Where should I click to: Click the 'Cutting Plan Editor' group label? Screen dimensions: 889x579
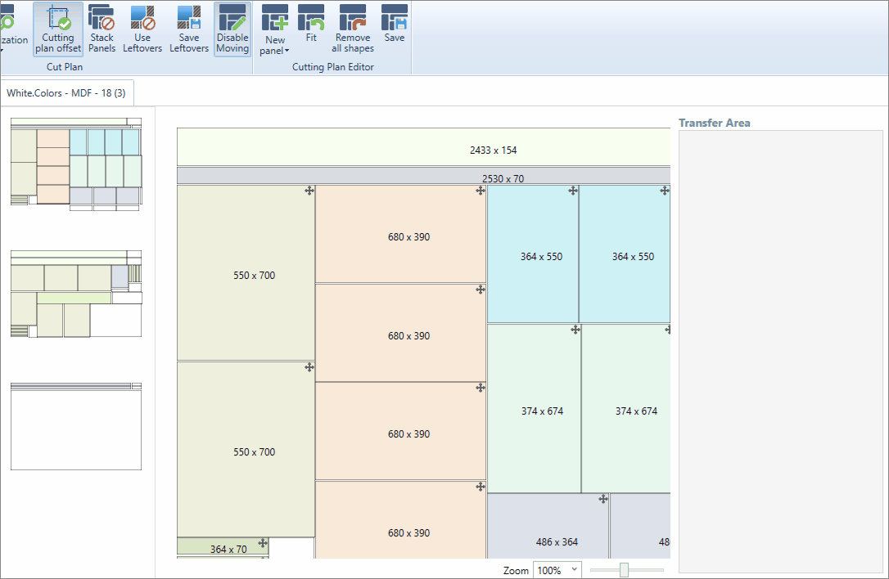tap(333, 67)
